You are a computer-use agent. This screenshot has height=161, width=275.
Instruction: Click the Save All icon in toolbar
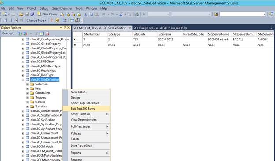(x=33, y=15)
